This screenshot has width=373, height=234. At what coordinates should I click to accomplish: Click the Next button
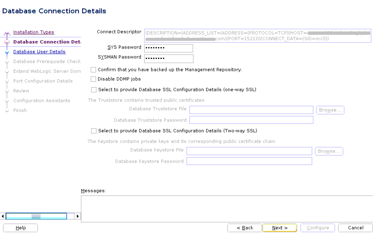pyautogui.click(x=279, y=228)
